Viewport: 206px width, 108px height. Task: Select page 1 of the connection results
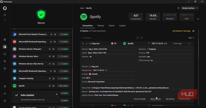(138, 38)
